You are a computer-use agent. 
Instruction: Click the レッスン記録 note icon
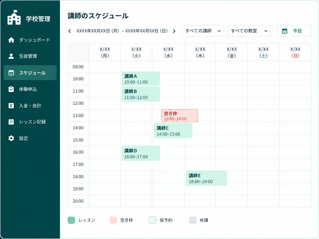pyautogui.click(x=11, y=122)
